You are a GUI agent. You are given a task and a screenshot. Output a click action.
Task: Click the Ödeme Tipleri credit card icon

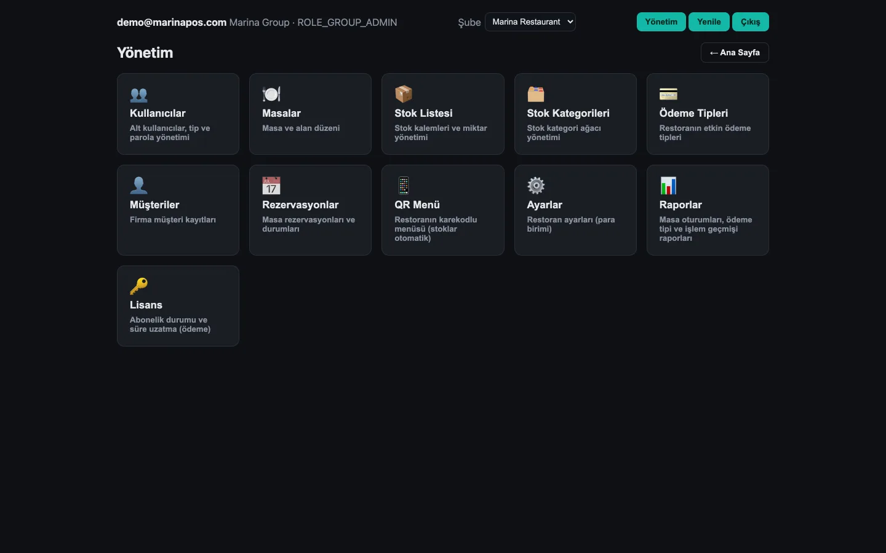pyautogui.click(x=668, y=94)
